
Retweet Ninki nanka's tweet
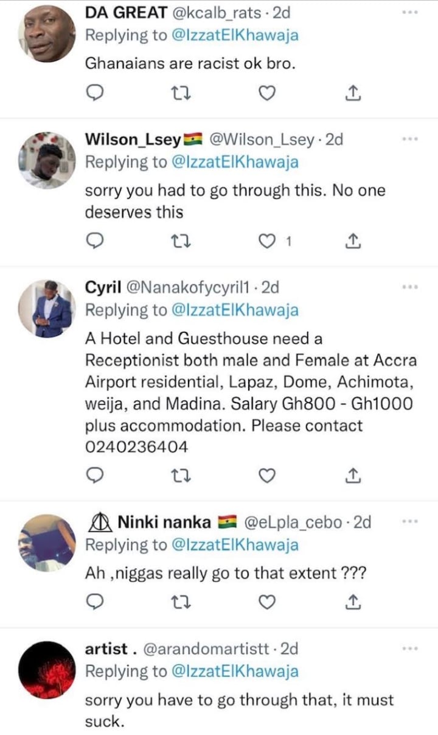tap(179, 602)
